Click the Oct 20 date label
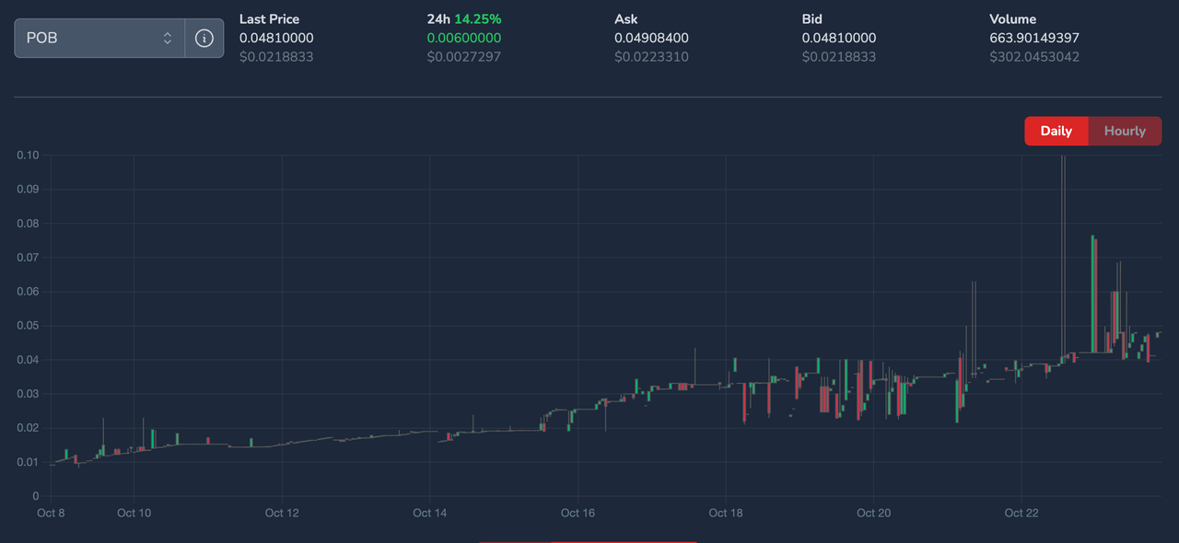The height and width of the screenshot is (543, 1179). point(873,513)
